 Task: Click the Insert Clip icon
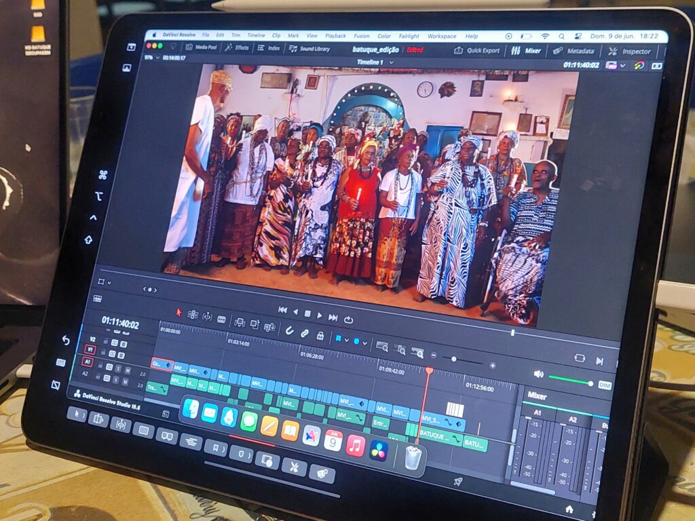(x=240, y=322)
